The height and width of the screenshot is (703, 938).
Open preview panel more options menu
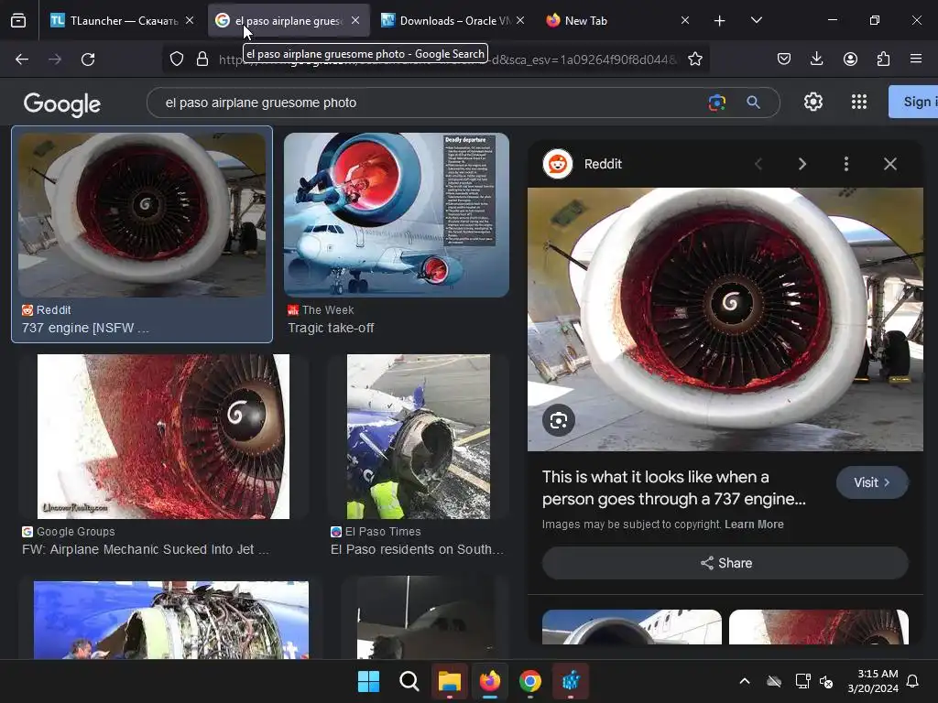click(x=845, y=164)
